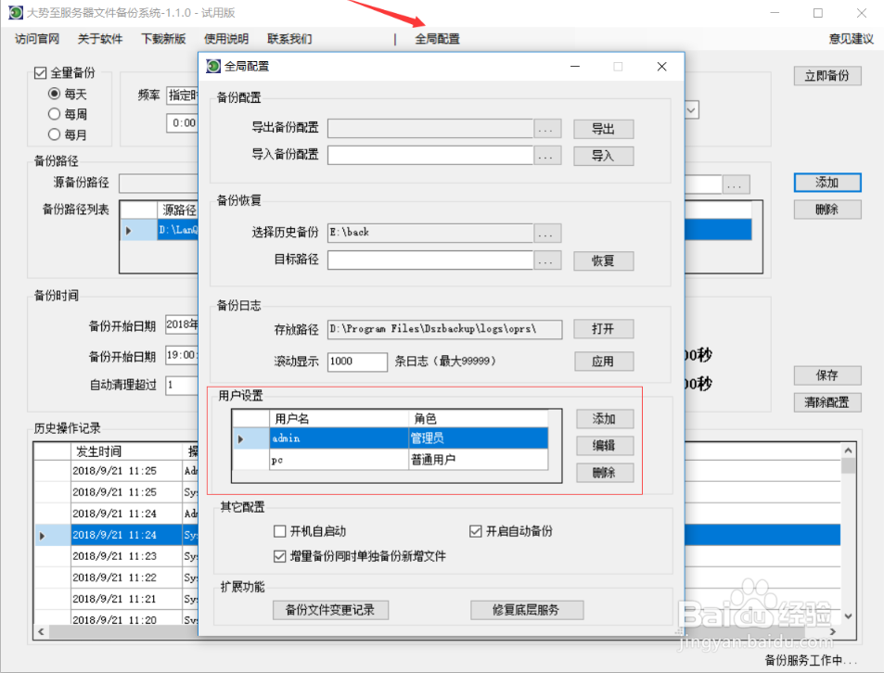Open the 访问官网 menu item
Viewport: 884px width, 673px height.
click(37, 39)
